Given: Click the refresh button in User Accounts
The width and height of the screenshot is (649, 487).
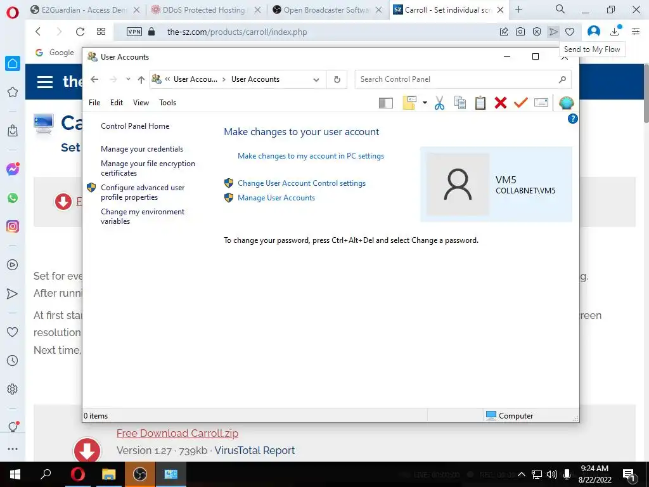Looking at the screenshot, I should click(337, 79).
